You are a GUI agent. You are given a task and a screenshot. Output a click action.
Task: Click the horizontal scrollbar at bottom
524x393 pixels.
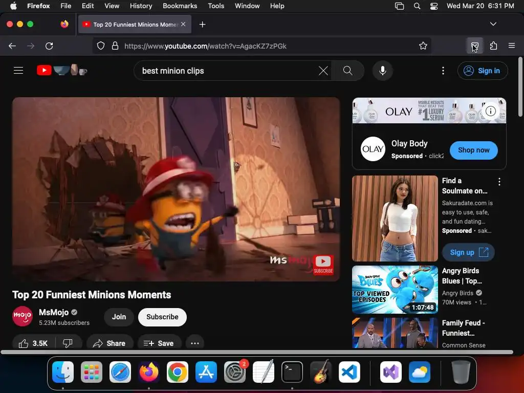point(257,352)
